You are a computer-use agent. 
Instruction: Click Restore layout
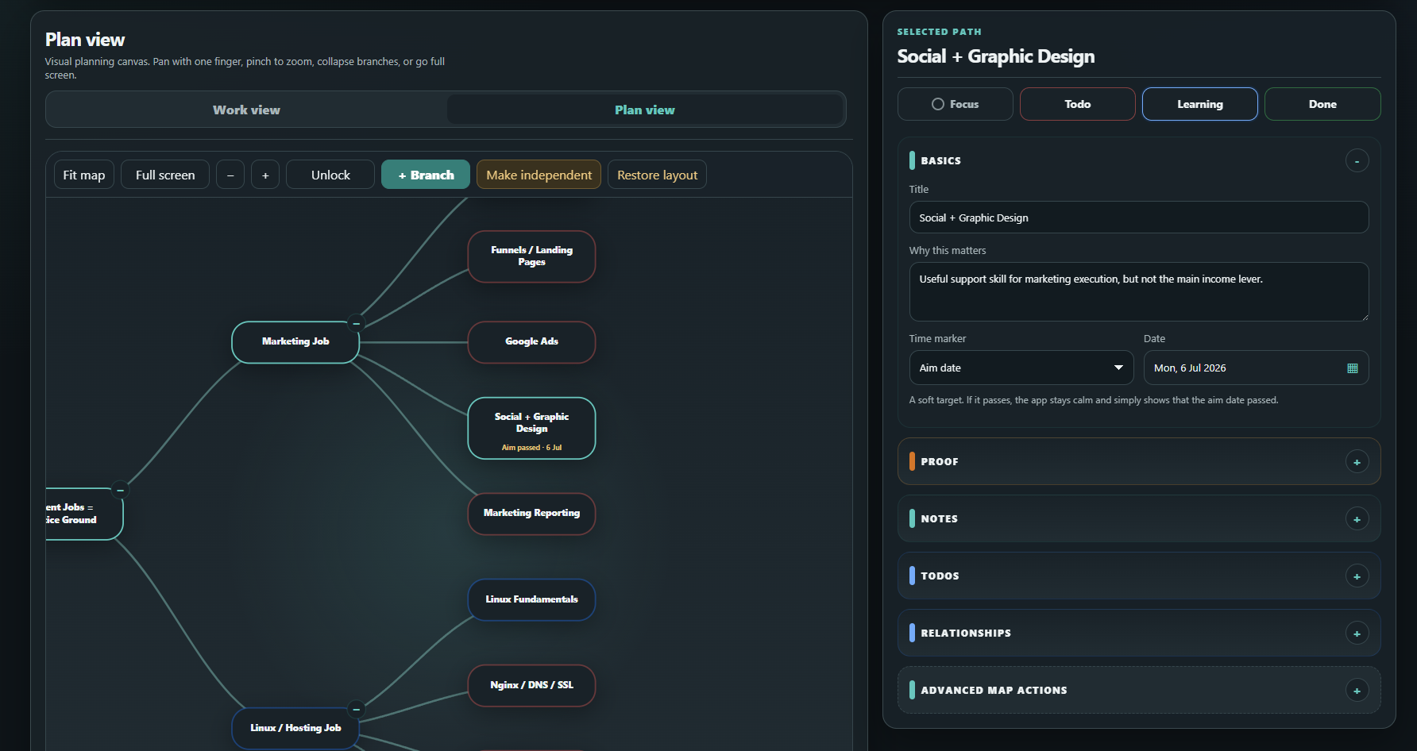coord(657,175)
